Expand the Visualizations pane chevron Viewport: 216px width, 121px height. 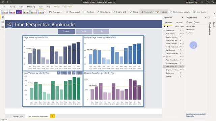(210, 17)
